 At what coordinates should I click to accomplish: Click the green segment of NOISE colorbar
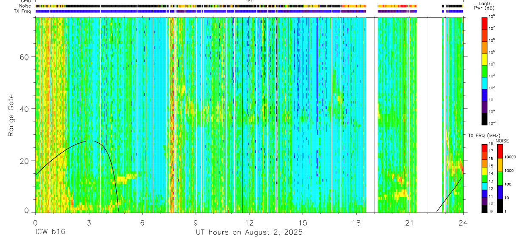point(500,179)
